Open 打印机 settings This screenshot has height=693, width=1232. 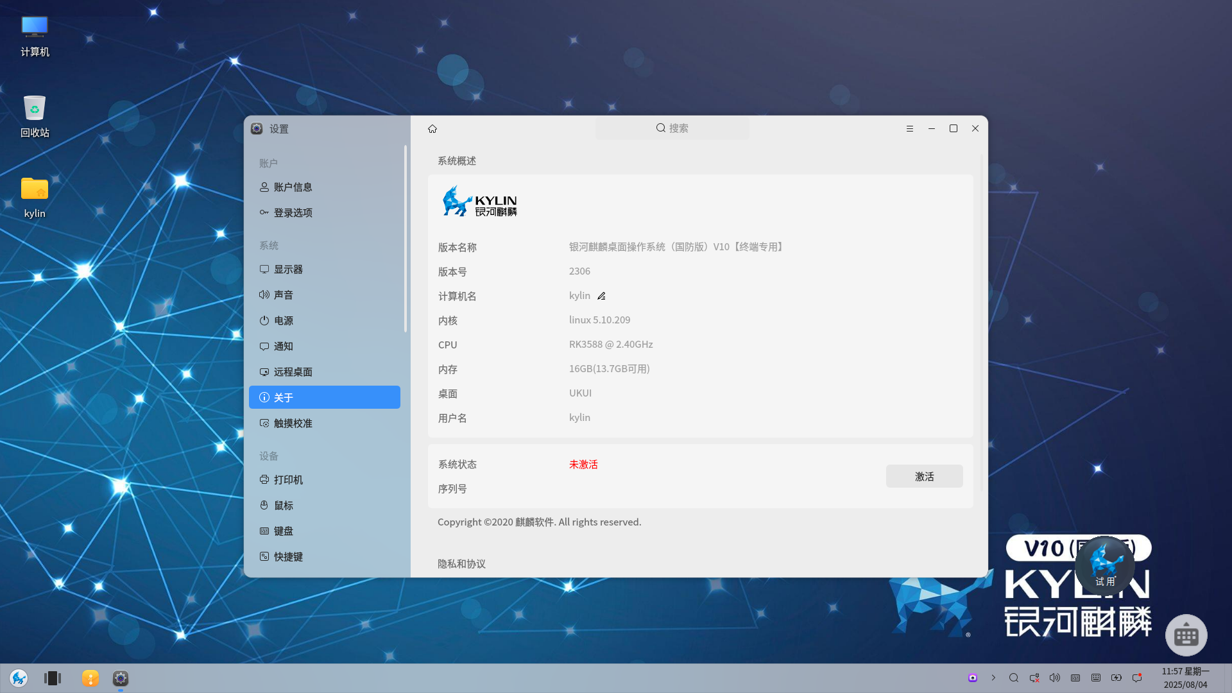coord(325,479)
